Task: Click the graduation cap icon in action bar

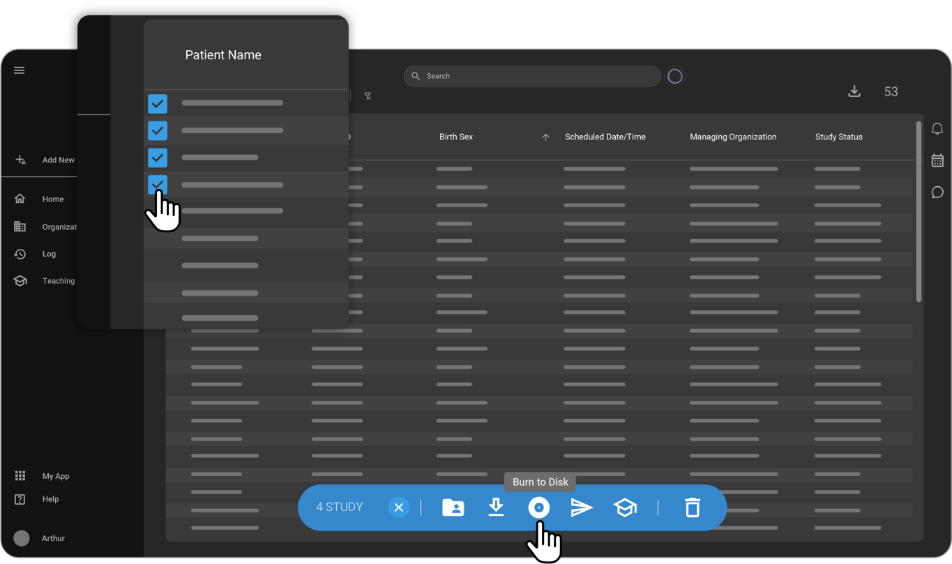Action: click(x=625, y=508)
